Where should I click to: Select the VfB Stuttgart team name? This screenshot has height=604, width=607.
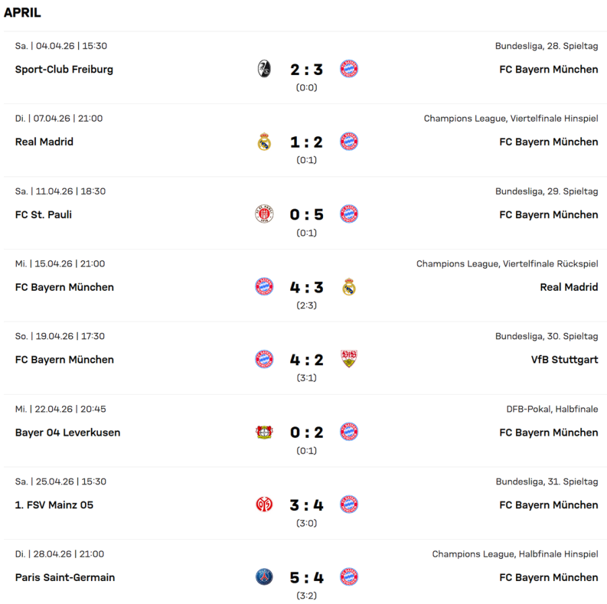pos(564,360)
